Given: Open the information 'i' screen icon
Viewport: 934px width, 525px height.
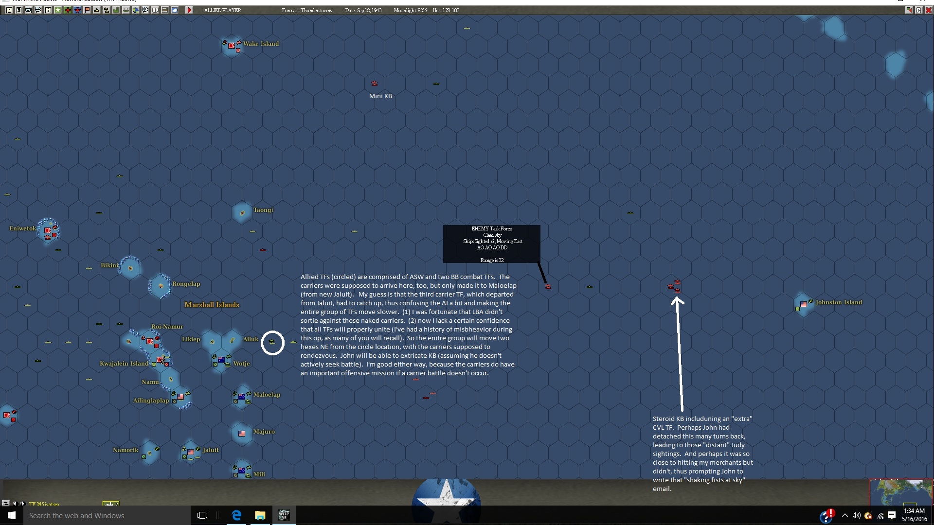Looking at the screenshot, I should (x=48, y=10).
